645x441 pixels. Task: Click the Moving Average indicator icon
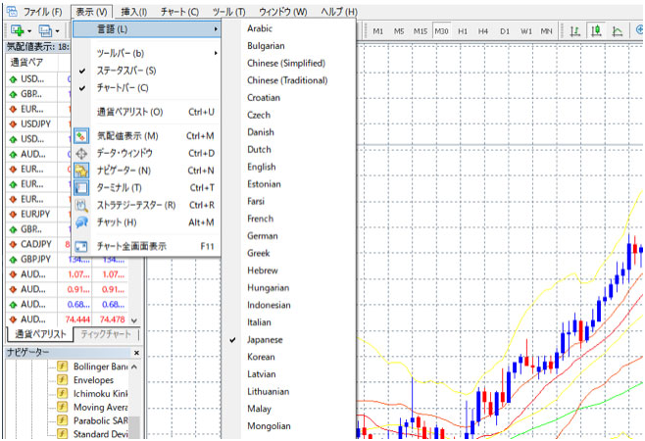(62, 407)
